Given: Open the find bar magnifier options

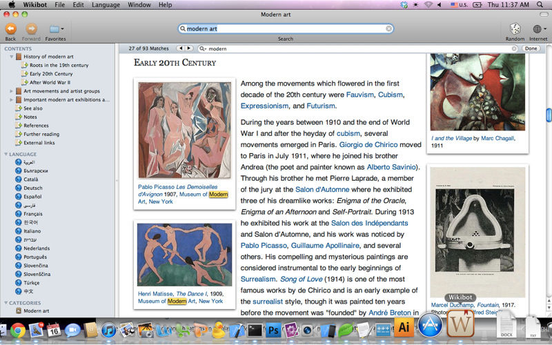Looking at the screenshot, I should (203, 48).
